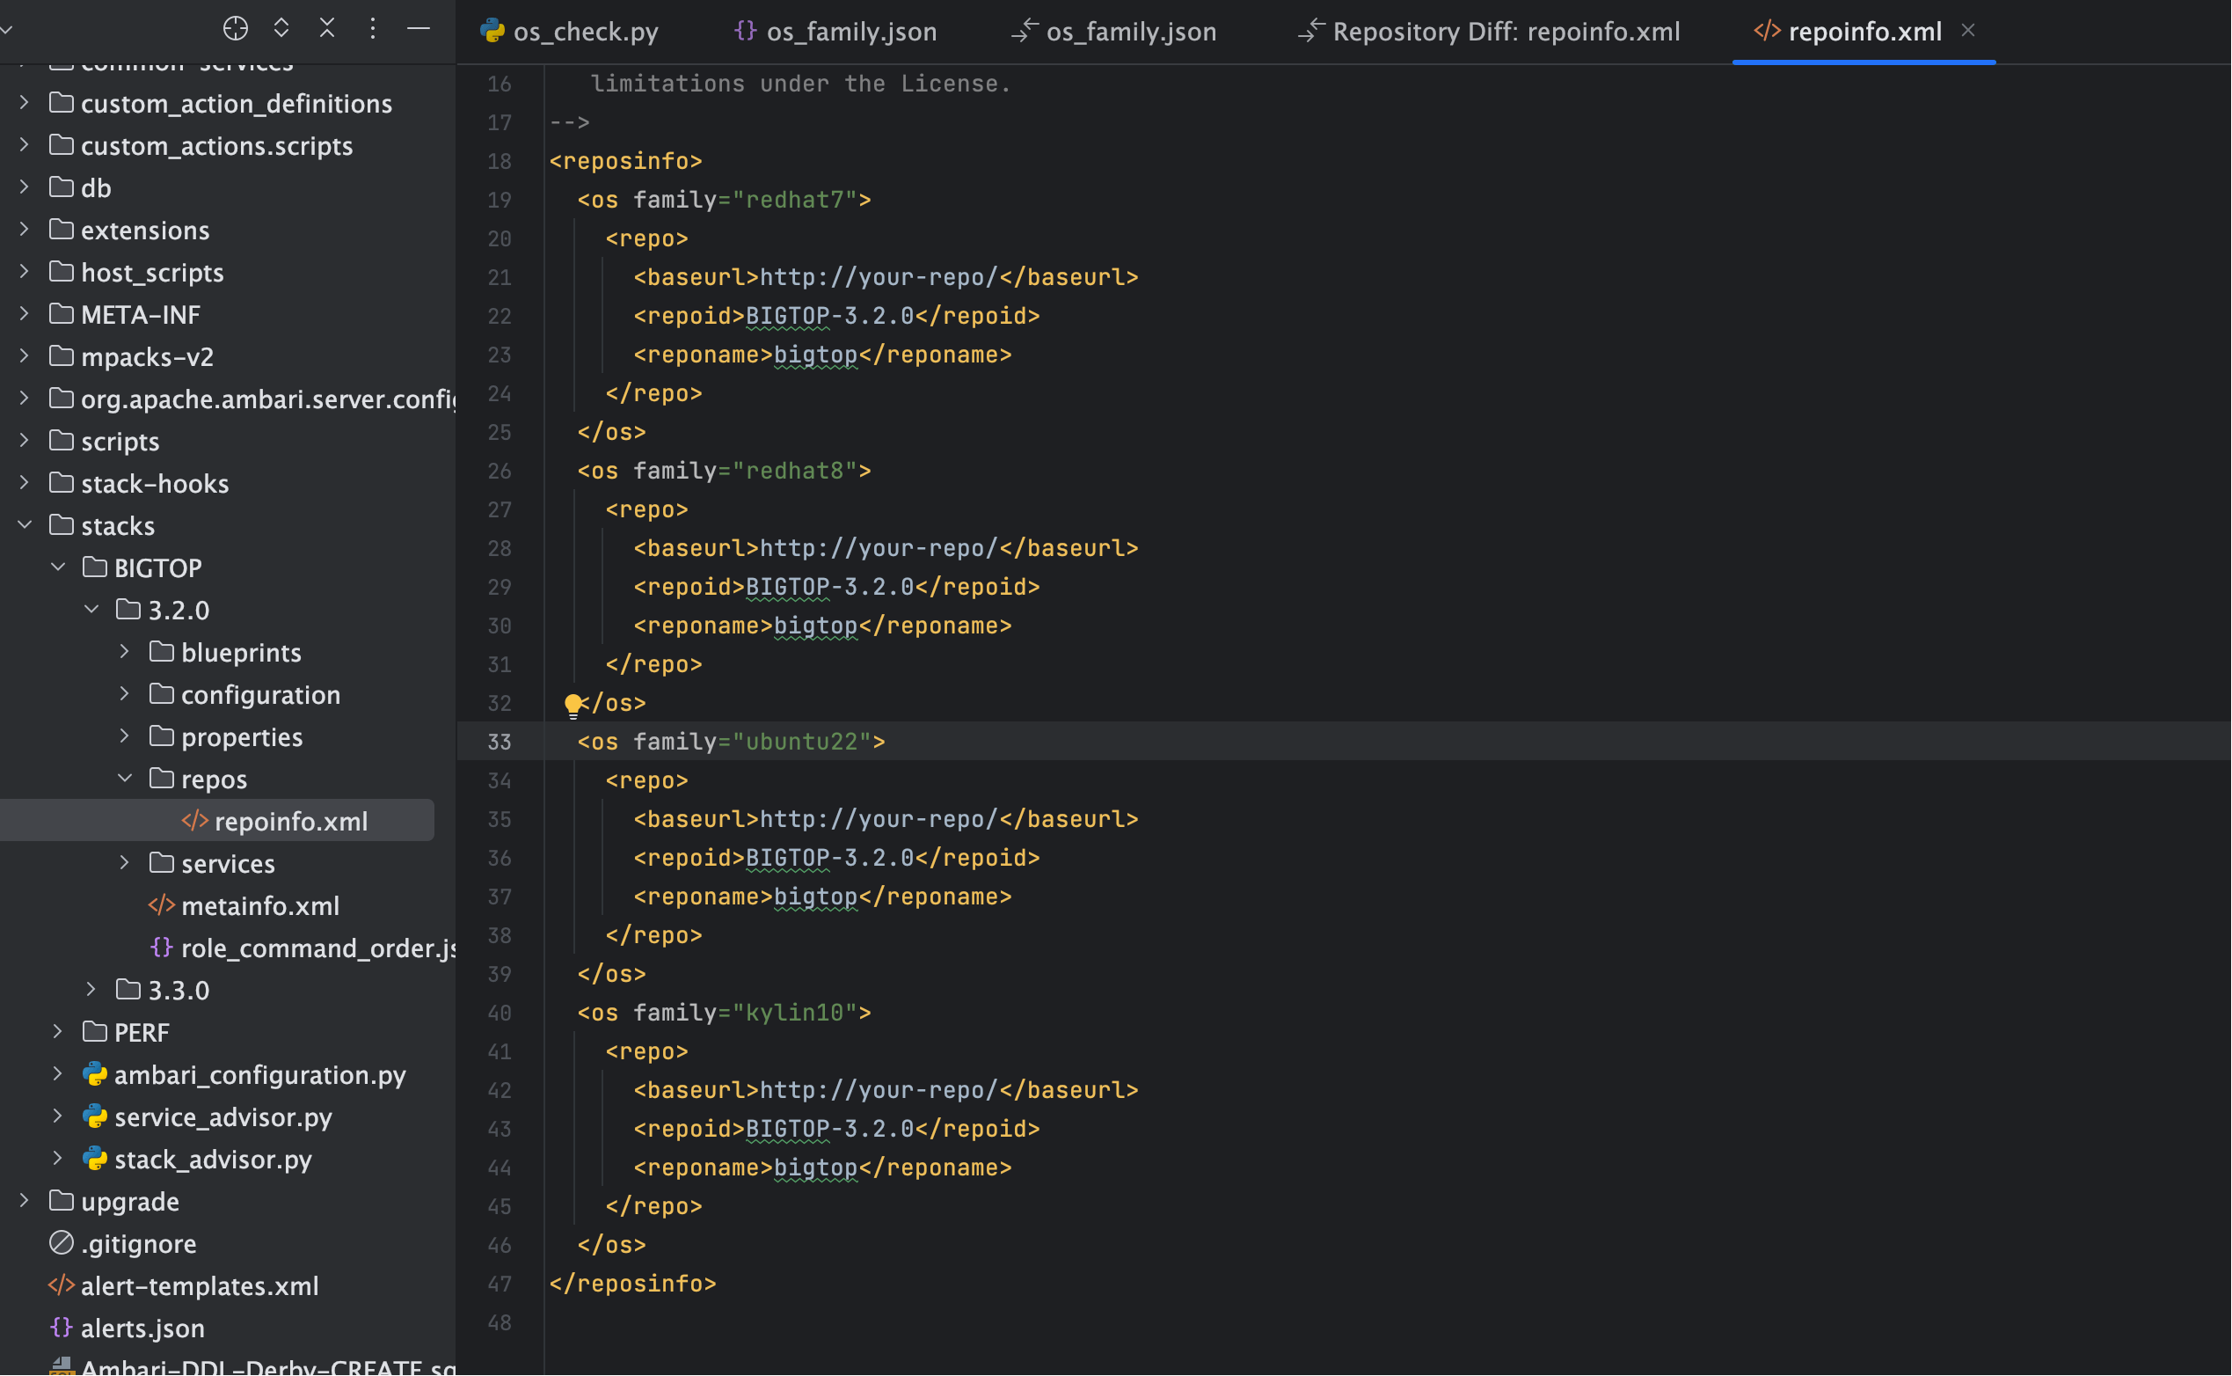Collapse the BIGTOP folder
The height and width of the screenshot is (1376, 2232).
[58, 567]
